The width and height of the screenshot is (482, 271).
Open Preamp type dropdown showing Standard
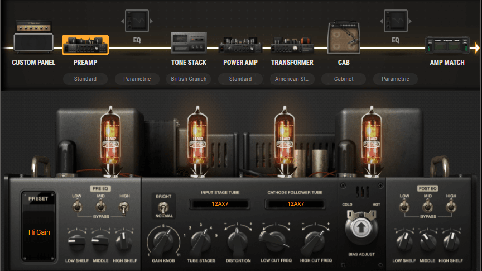click(85, 79)
